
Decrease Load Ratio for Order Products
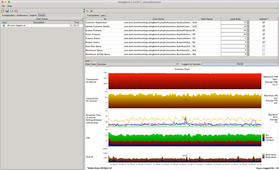click(248, 35)
